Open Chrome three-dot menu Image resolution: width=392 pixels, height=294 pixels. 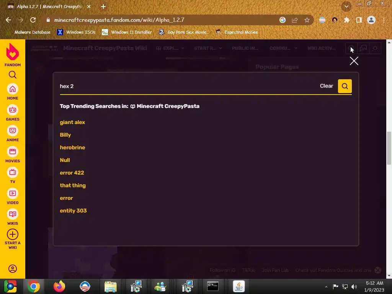(384, 20)
